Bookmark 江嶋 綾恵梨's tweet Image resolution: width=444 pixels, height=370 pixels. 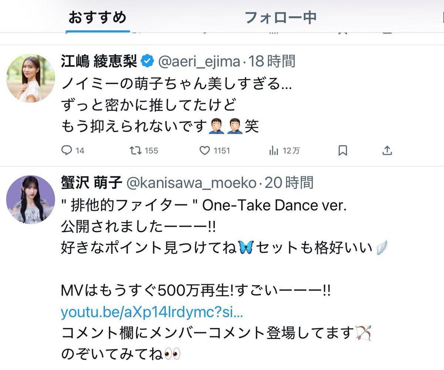coord(343,151)
